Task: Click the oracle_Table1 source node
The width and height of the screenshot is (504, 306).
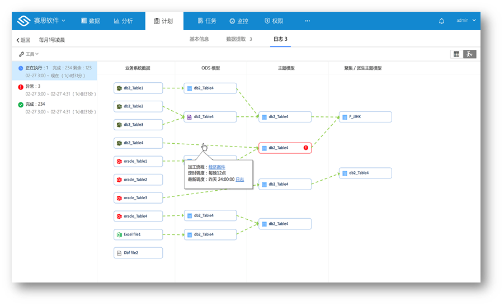Action: (x=138, y=161)
